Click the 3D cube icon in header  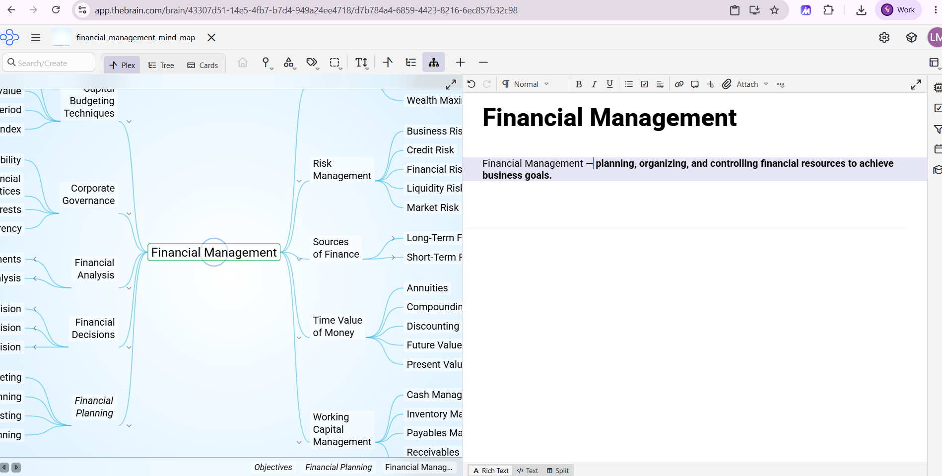(911, 38)
